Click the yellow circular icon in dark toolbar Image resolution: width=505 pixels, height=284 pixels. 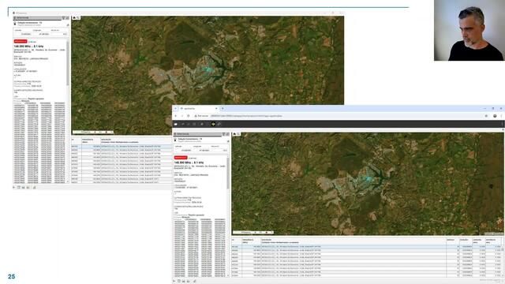(x=213, y=124)
